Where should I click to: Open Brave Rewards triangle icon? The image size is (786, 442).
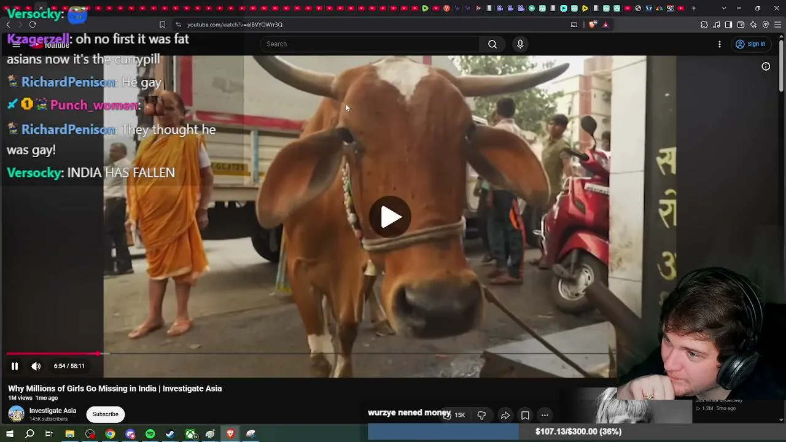point(605,25)
